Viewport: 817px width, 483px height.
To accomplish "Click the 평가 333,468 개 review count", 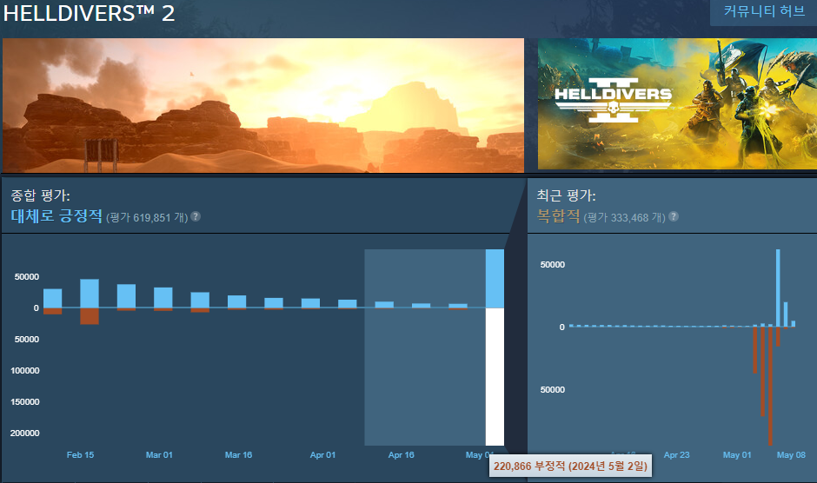I will point(624,217).
